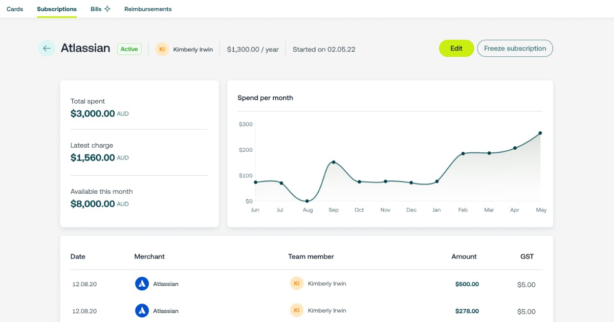Click the Freeze subscription button
The width and height of the screenshot is (614, 322).
(x=515, y=48)
